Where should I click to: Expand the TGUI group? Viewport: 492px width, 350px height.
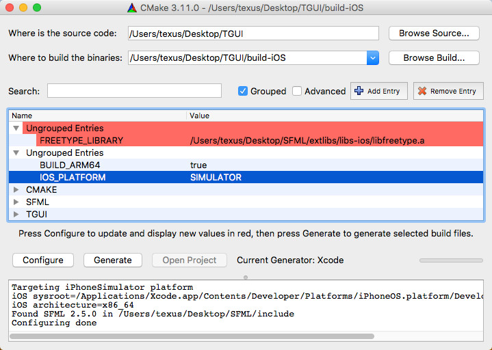coord(16,215)
